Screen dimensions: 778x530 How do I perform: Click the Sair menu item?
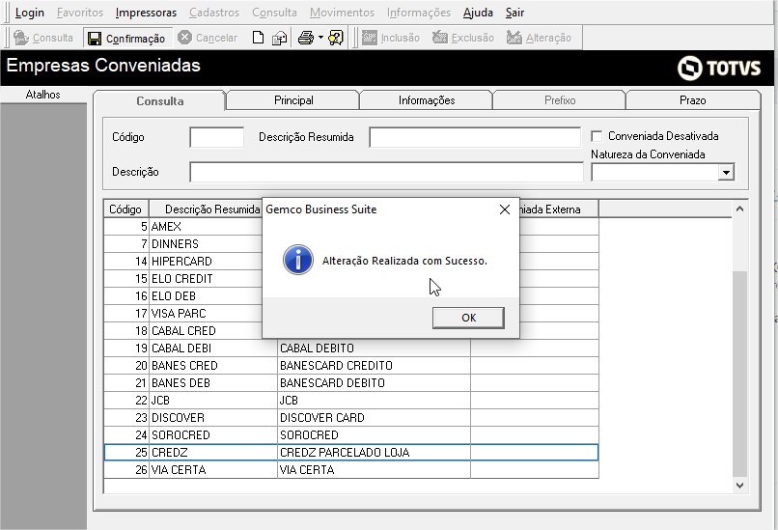pyautogui.click(x=514, y=13)
